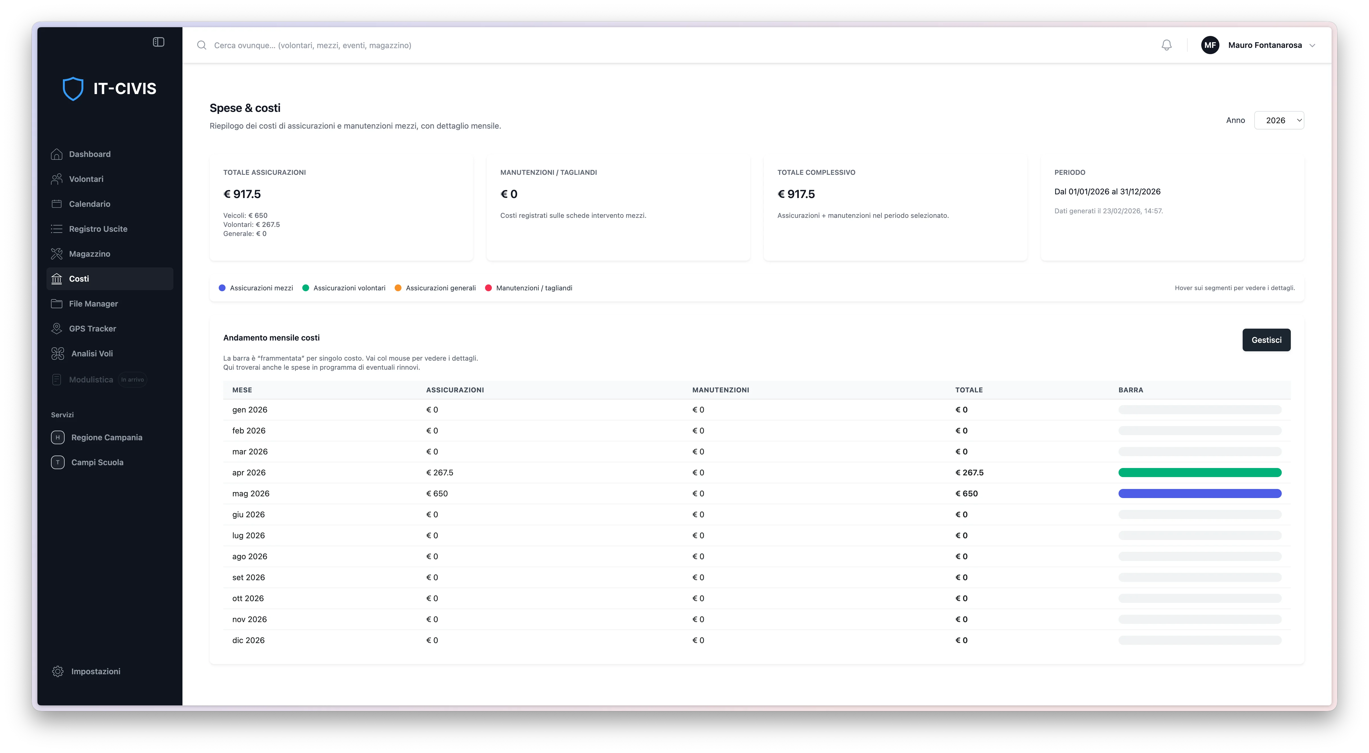The image size is (1369, 753).
Task: Open Calendario in the sidebar
Action: click(x=110, y=204)
